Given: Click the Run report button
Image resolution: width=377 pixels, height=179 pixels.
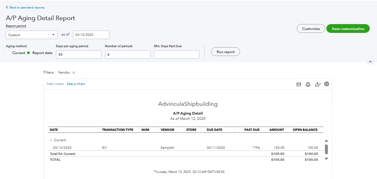Looking at the screenshot, I should [225, 52].
